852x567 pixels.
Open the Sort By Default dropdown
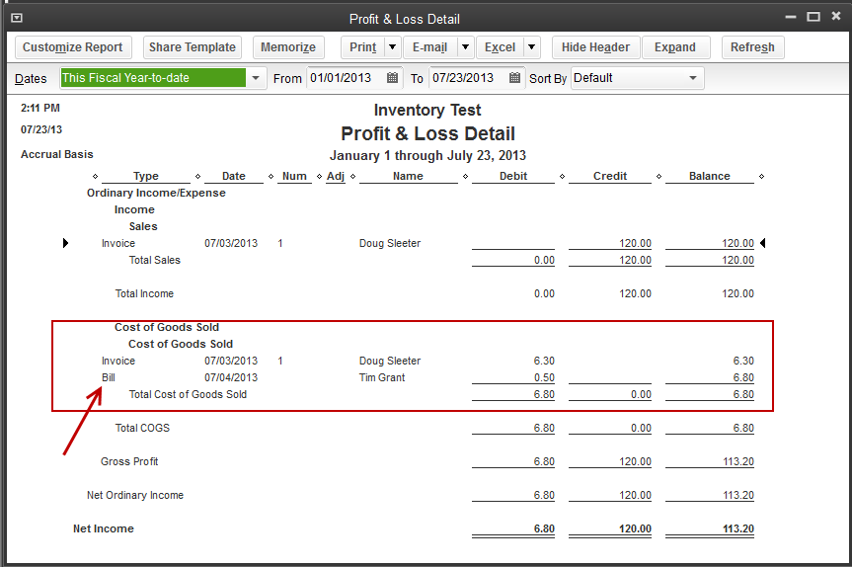(692, 78)
